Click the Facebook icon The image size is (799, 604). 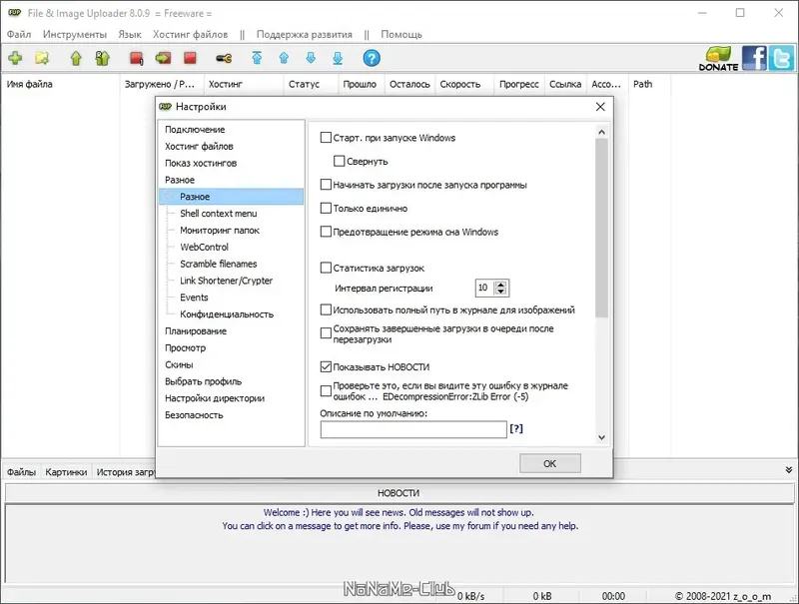(754, 58)
